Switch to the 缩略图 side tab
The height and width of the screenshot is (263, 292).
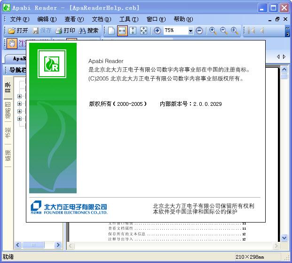click(x=8, y=111)
